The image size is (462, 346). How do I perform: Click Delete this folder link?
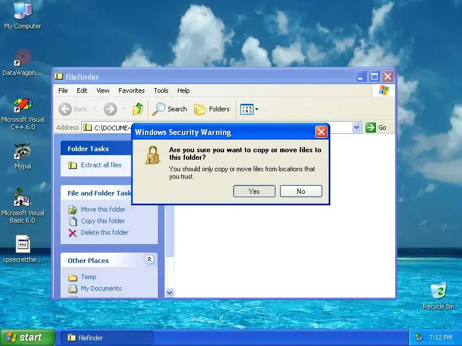(105, 232)
